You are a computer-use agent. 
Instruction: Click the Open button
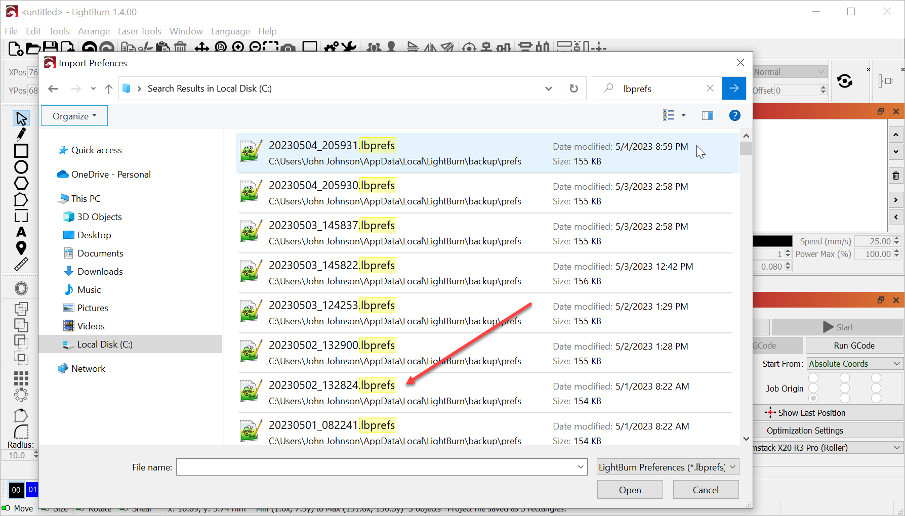coord(630,490)
